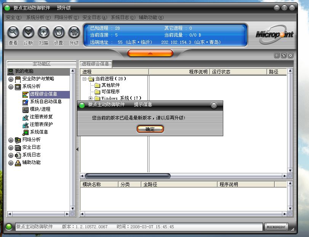Expand the 辅助功能 tree node
309x237 pixels.
click(x=11, y=163)
